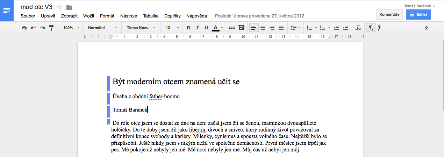Click the blue Sdílet button
Screen dimensions: 444x157
point(418,14)
